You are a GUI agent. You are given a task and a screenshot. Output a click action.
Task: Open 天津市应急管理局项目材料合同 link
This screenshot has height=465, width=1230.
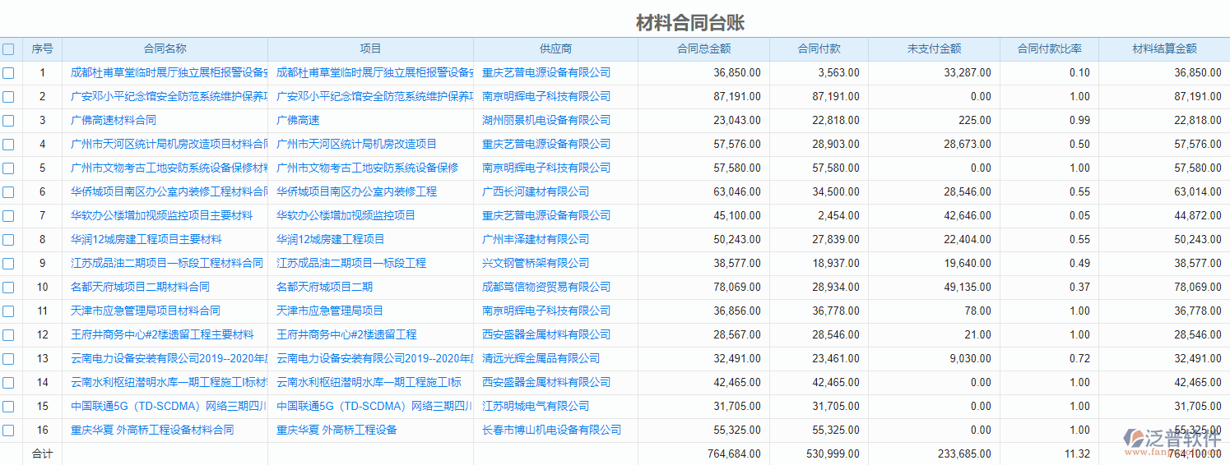(x=146, y=311)
